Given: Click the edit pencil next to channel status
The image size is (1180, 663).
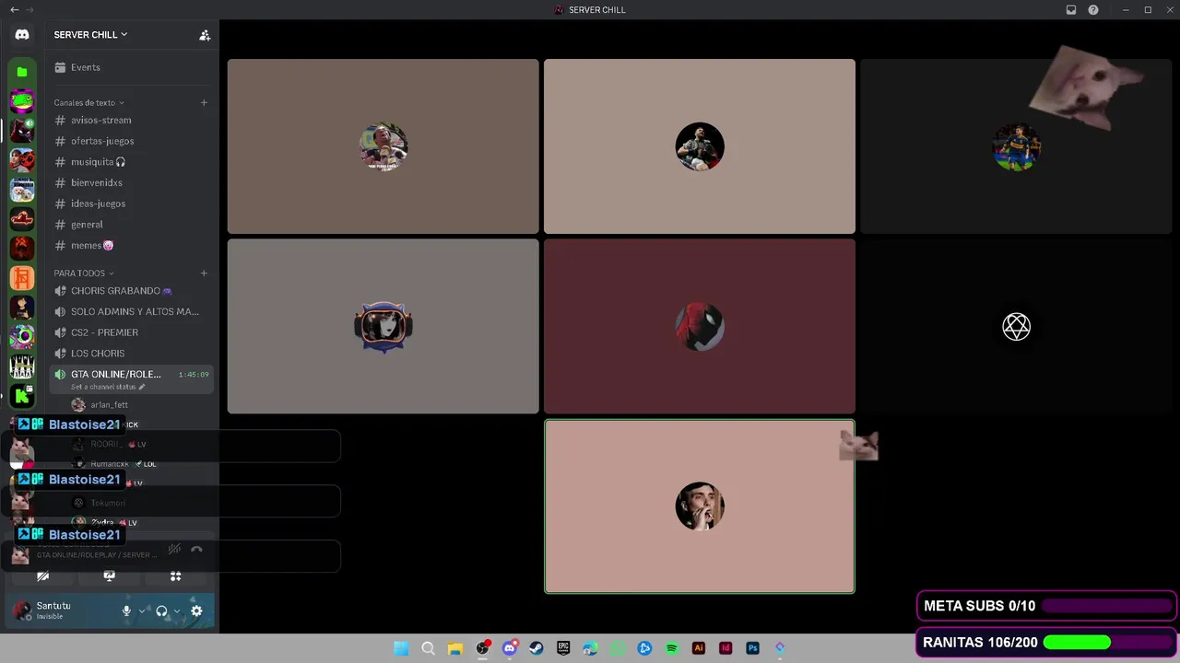Looking at the screenshot, I should tap(142, 387).
